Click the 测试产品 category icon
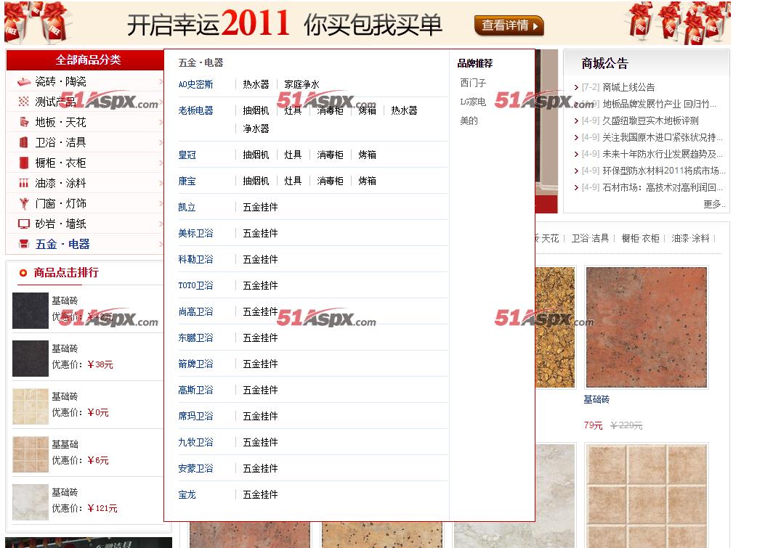 pyautogui.click(x=24, y=102)
